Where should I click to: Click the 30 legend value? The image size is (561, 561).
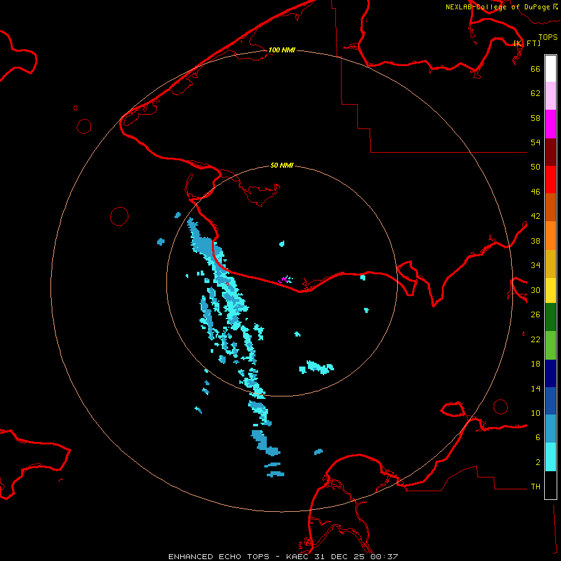(535, 290)
